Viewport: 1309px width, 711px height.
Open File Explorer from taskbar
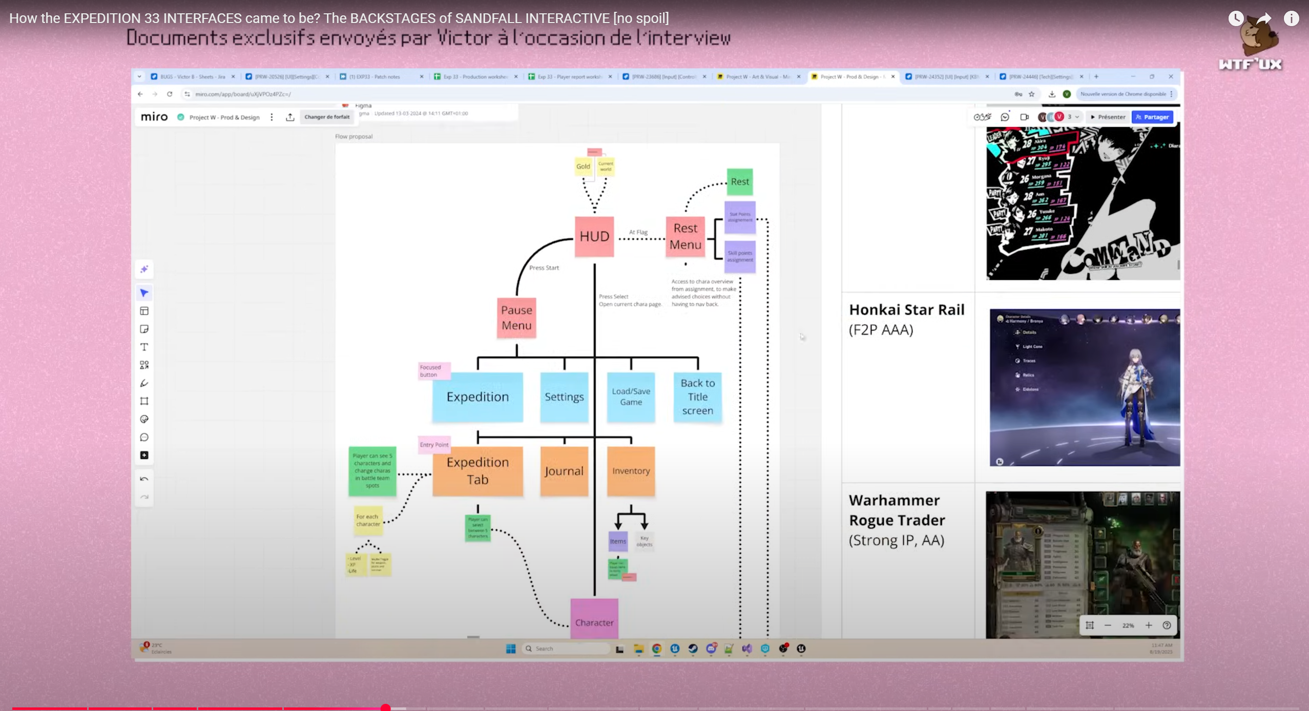pos(638,649)
